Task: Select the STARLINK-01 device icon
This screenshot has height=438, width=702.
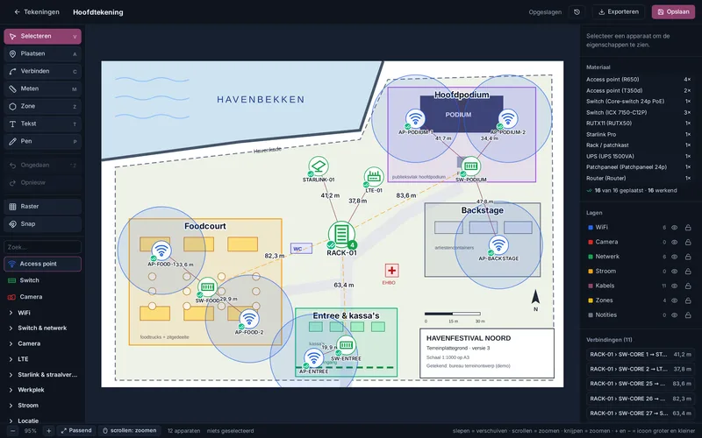Action: [319, 166]
